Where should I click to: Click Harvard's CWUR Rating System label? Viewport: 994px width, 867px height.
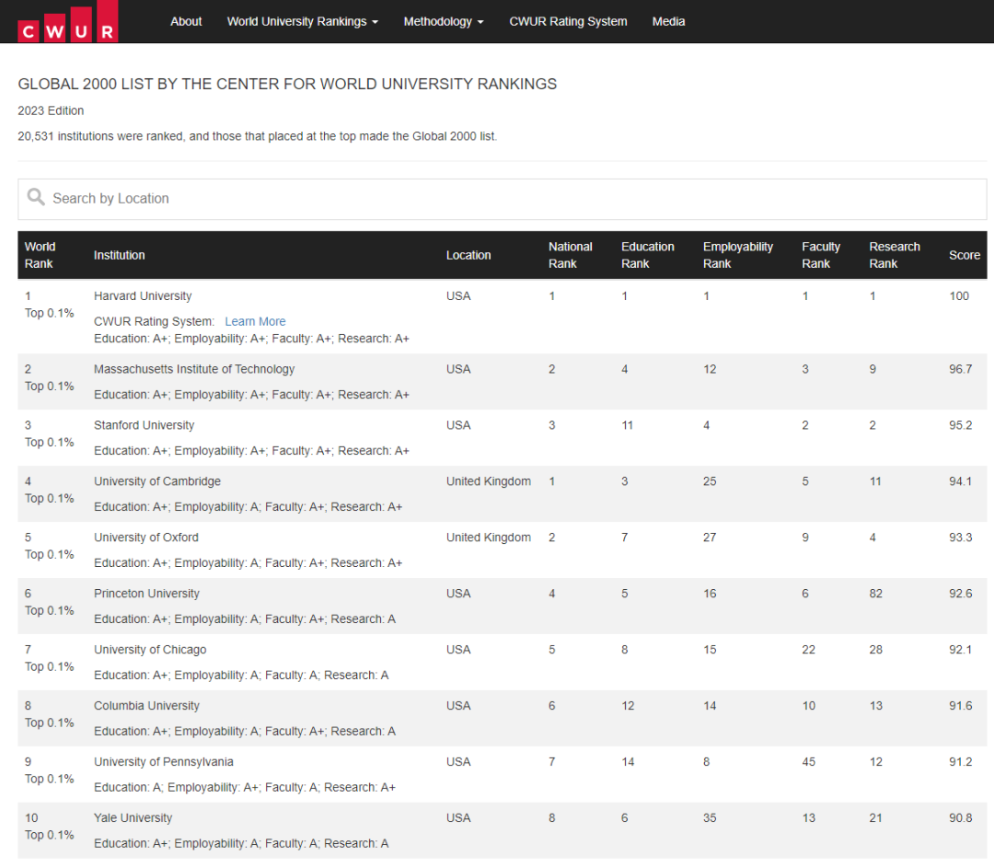pos(154,321)
